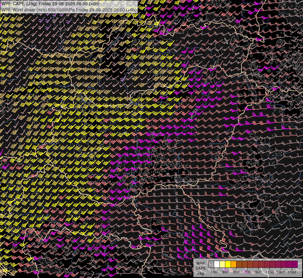Image resolution: width=303 pixels, height=278 pixels.
Task: Click the 300 legend value label
Action: (x=225, y=272)
